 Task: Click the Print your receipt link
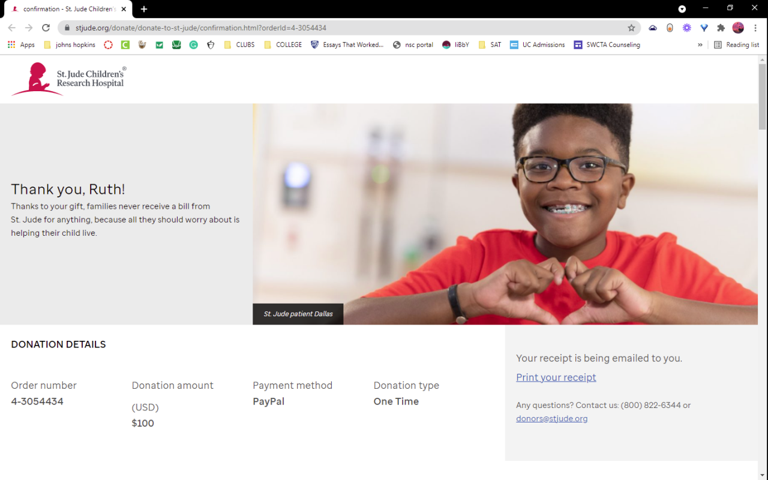pyautogui.click(x=556, y=377)
